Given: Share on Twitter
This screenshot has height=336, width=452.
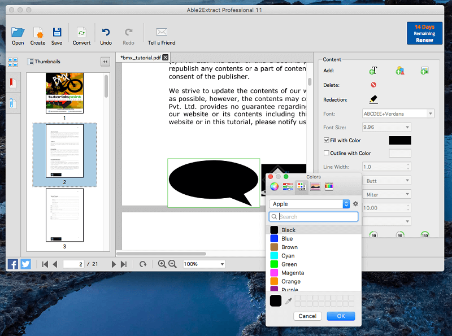Looking at the screenshot, I should coord(25,264).
